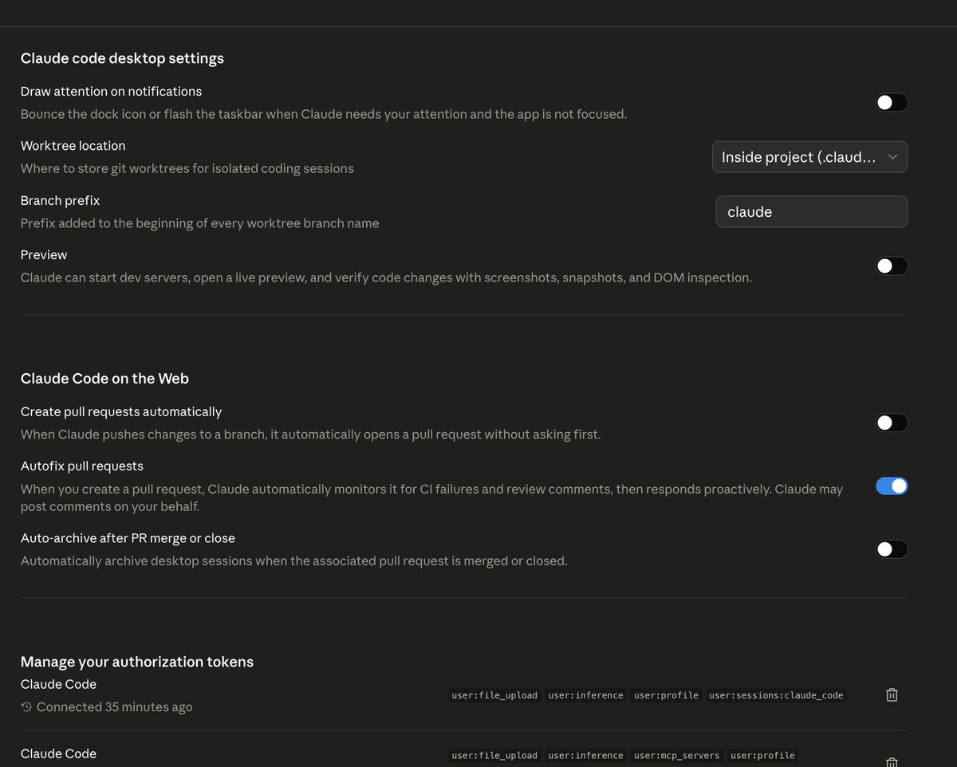Toggle Auto-archive after PR merge or close
Viewport: 957px width, 767px height.
[892, 549]
